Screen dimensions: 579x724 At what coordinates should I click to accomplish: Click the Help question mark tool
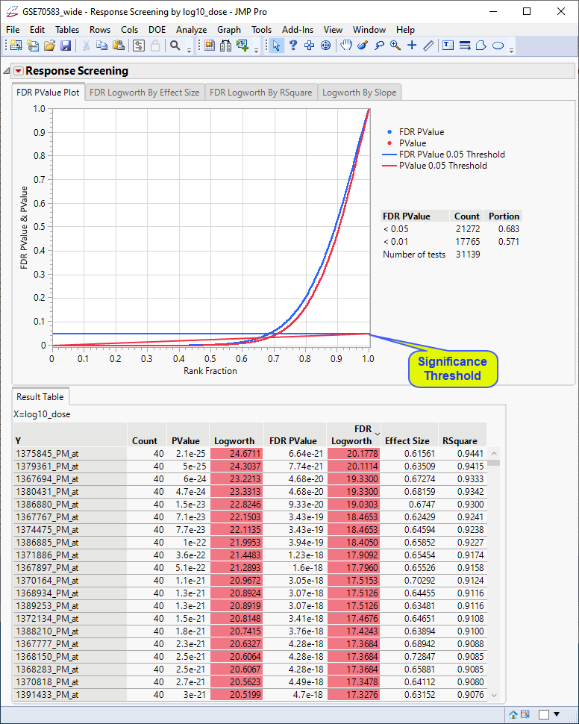293,46
